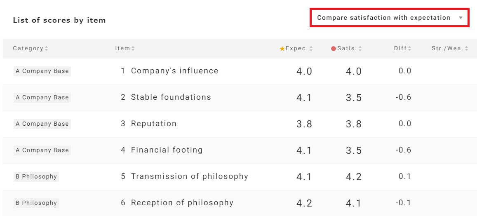The height and width of the screenshot is (216, 477).
Task: Click the Reputation item row
Action: point(153,124)
